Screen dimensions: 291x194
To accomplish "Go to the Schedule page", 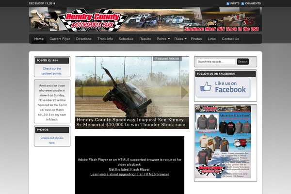I will pos(126,39).
